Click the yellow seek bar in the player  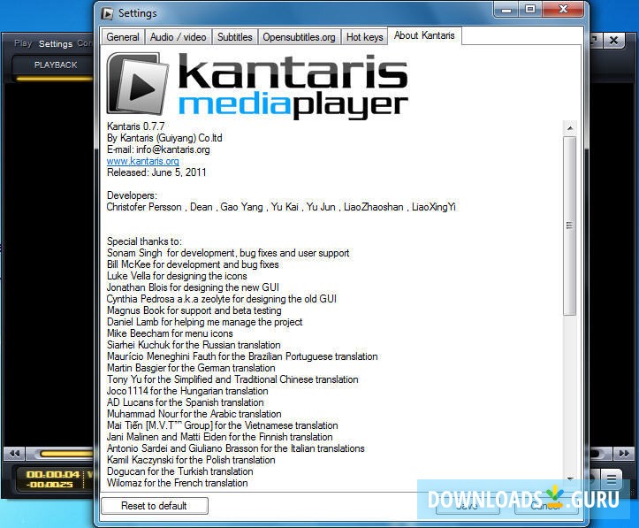pyautogui.click(x=66, y=454)
